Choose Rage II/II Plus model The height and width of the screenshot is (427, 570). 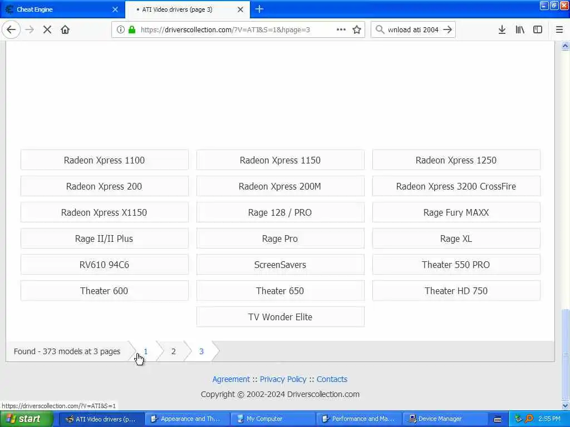tap(104, 239)
